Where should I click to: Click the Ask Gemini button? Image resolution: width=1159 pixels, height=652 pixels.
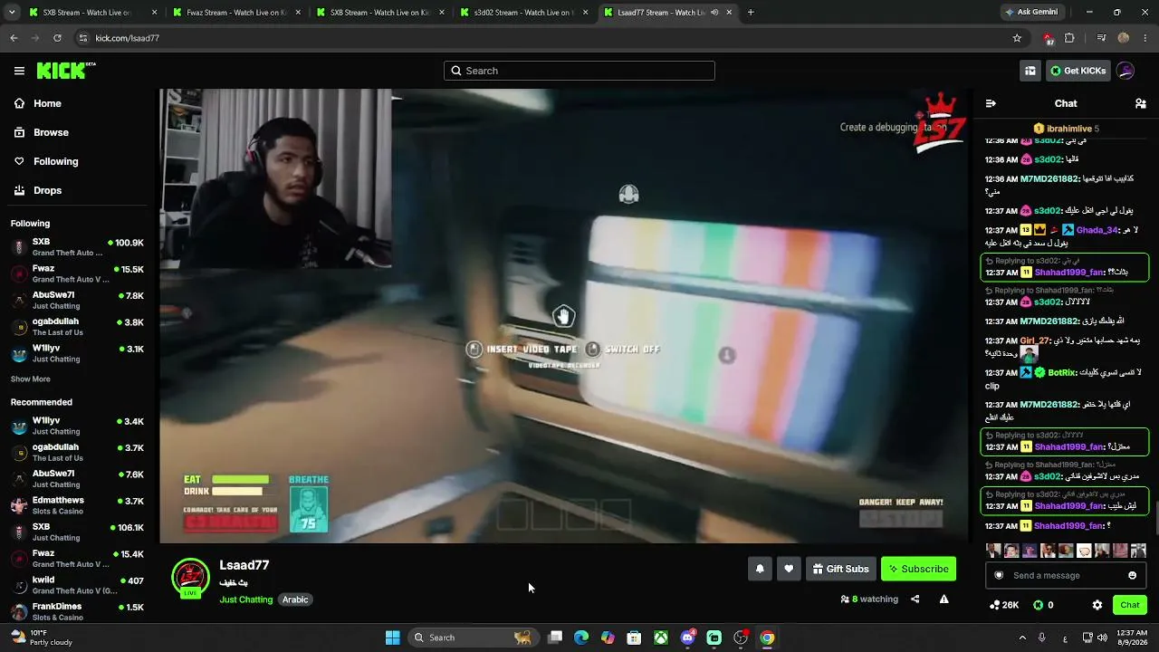coord(1030,13)
